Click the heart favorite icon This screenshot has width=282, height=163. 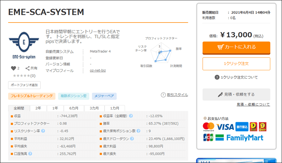coord(13,68)
